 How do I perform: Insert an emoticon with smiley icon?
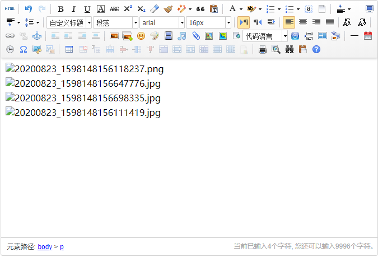[141, 36]
